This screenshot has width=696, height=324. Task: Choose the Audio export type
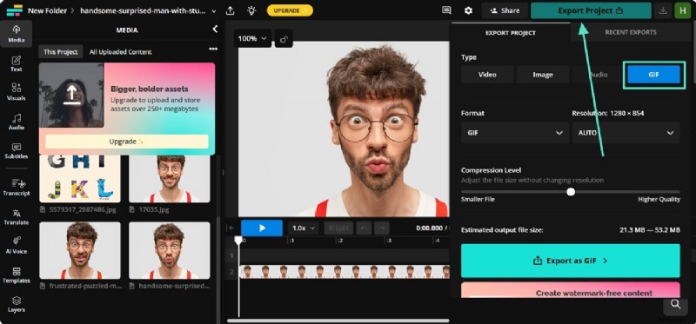click(x=598, y=75)
